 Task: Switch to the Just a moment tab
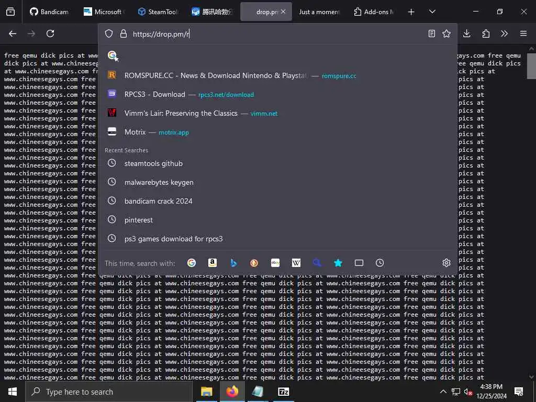(319, 12)
